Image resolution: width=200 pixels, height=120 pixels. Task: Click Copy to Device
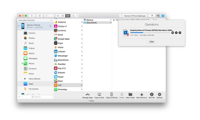(x=112, y=96)
